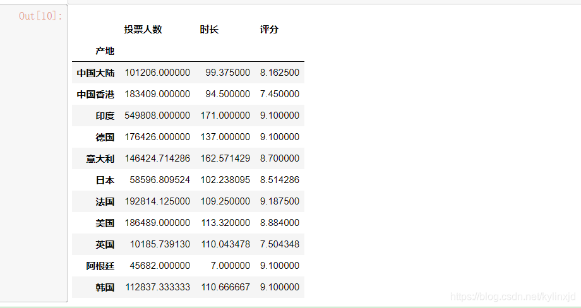Click the rating value 8.884000
The image size is (581, 308).
[280, 223]
